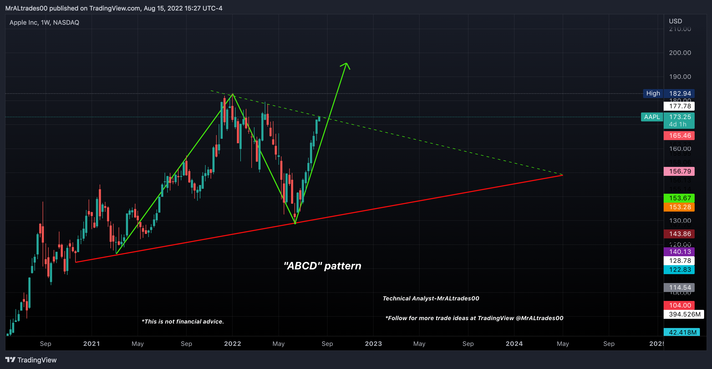Click the green projection arrow head
712x369 pixels.
tap(345, 65)
